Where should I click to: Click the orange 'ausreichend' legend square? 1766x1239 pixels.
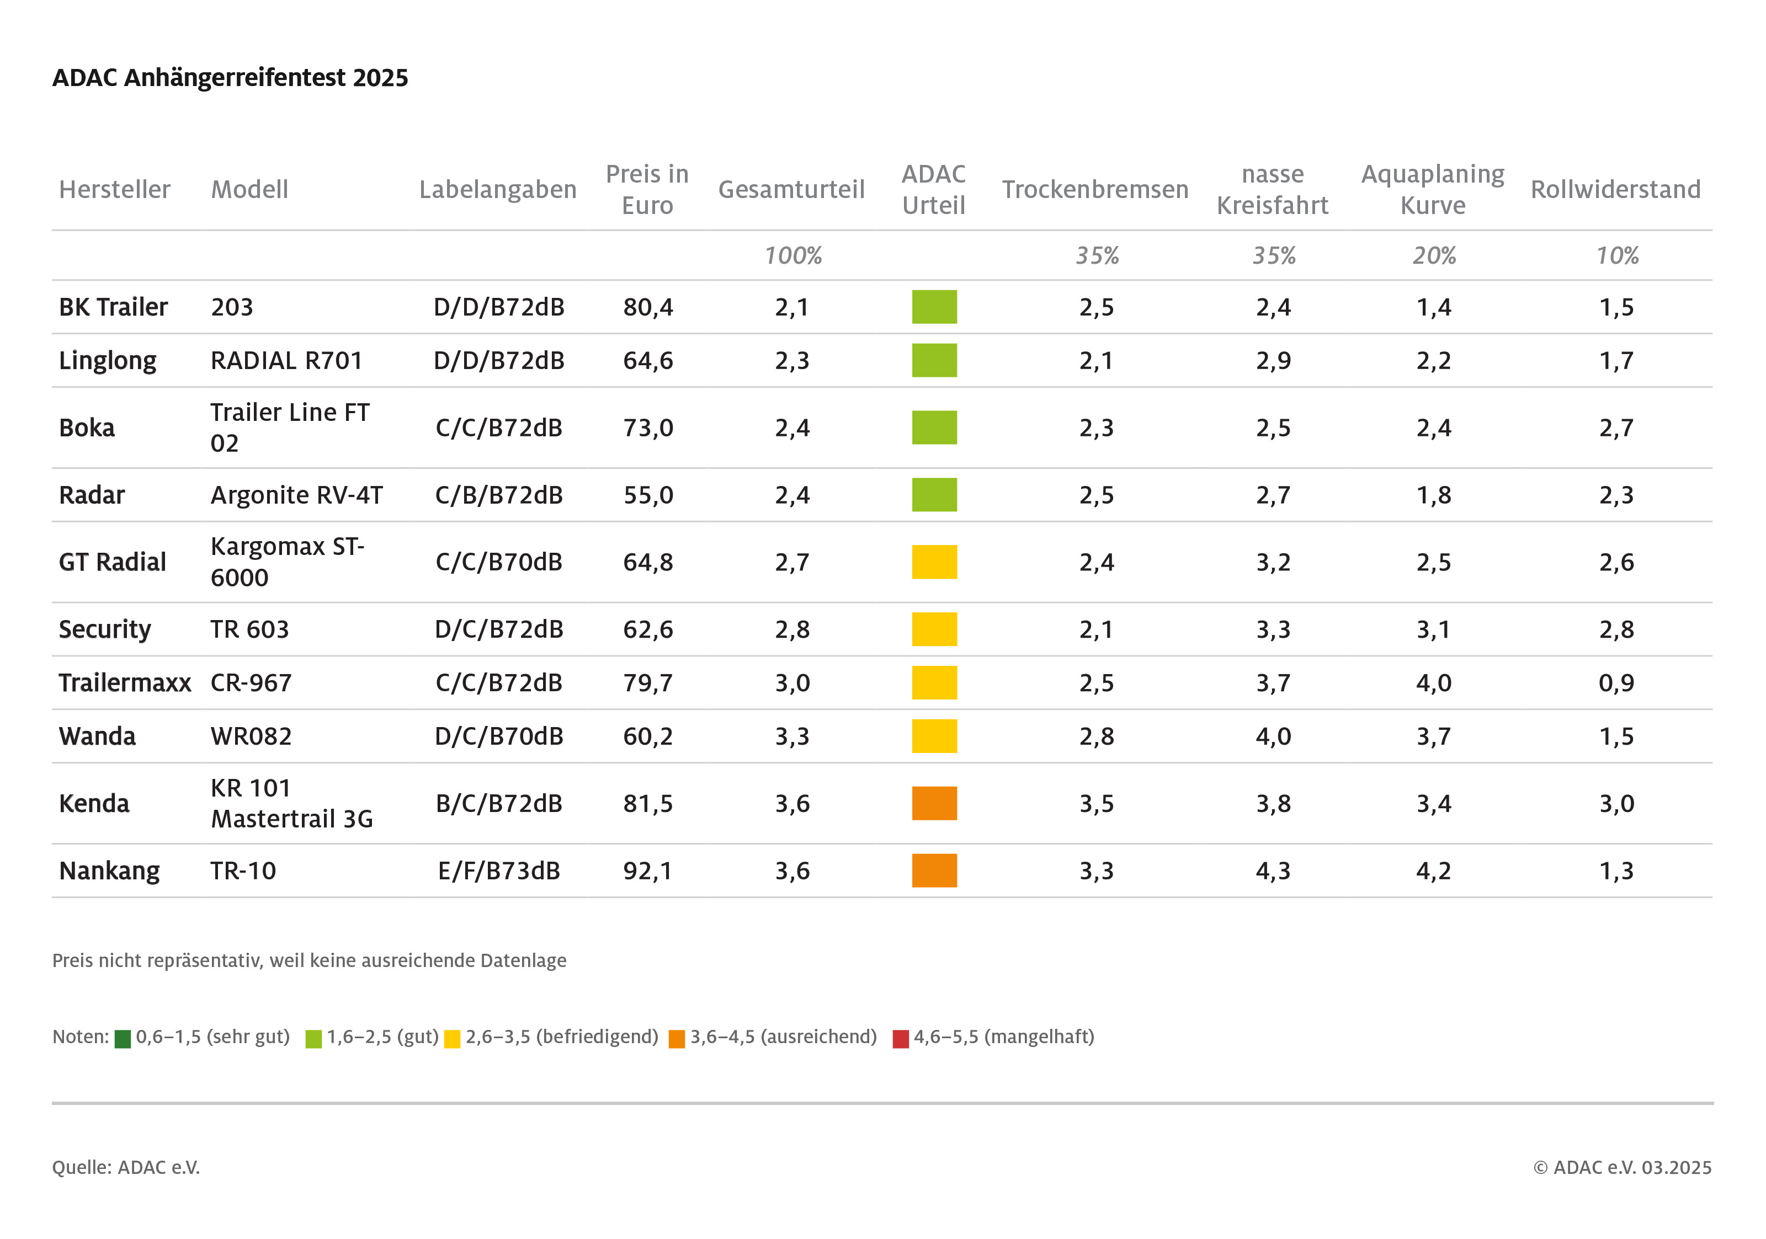click(677, 1038)
